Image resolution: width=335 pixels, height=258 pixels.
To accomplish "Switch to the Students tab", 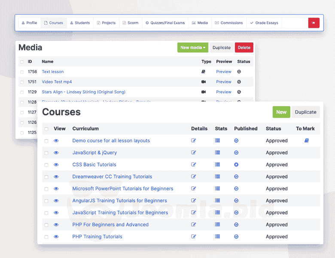I will click(x=80, y=23).
